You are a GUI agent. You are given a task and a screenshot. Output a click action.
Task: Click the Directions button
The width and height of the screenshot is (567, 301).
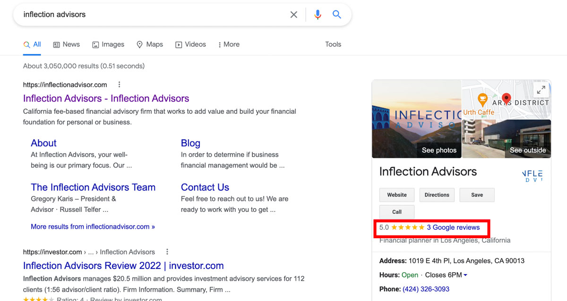click(437, 195)
